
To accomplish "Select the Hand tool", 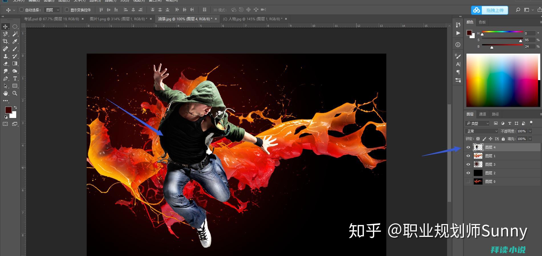I will 5,93.
